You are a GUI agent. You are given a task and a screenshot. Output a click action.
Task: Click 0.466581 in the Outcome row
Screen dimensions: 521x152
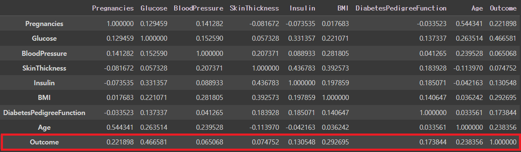point(154,142)
